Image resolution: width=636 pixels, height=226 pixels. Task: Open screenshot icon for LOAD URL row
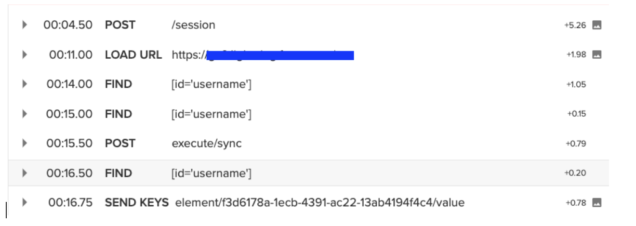click(596, 55)
